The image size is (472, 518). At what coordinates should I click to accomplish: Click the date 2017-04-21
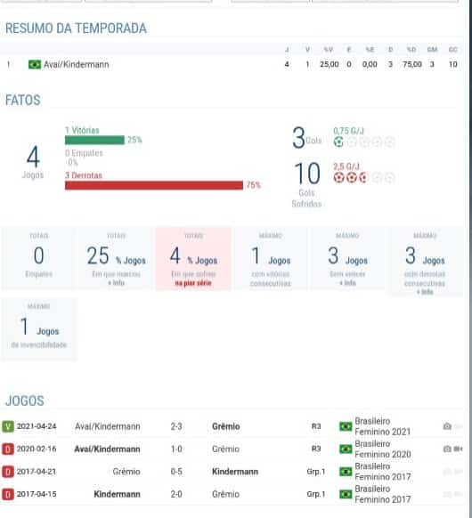[37, 472]
